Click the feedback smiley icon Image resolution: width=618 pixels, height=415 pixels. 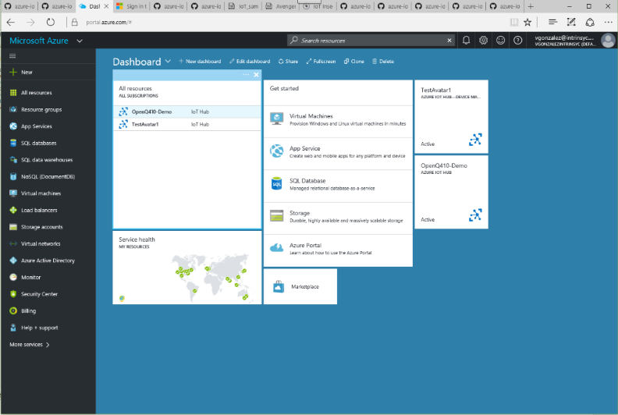tap(500, 41)
